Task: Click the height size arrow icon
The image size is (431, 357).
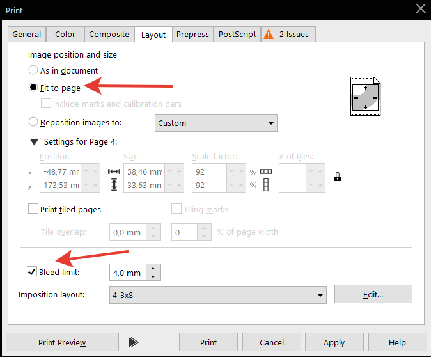Action: point(114,184)
